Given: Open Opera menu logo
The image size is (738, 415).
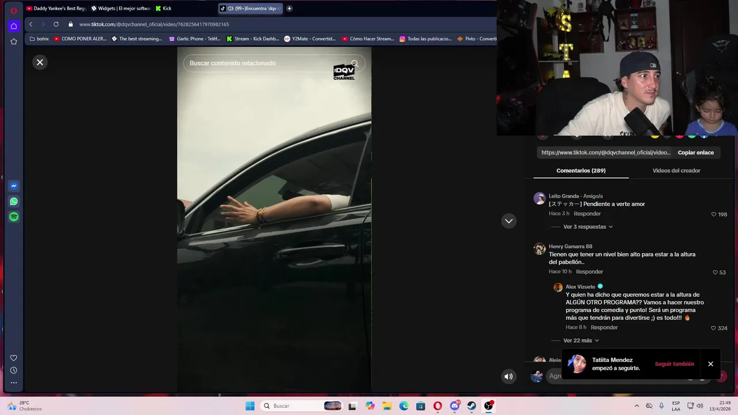Looking at the screenshot, I should (14, 10).
